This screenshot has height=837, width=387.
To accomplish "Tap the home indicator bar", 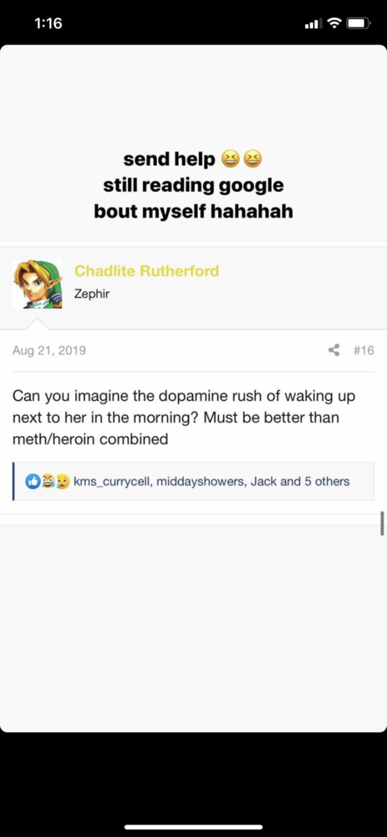I will pyautogui.click(x=194, y=827).
